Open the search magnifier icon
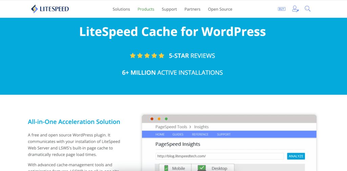347x171 pixels. [307, 9]
